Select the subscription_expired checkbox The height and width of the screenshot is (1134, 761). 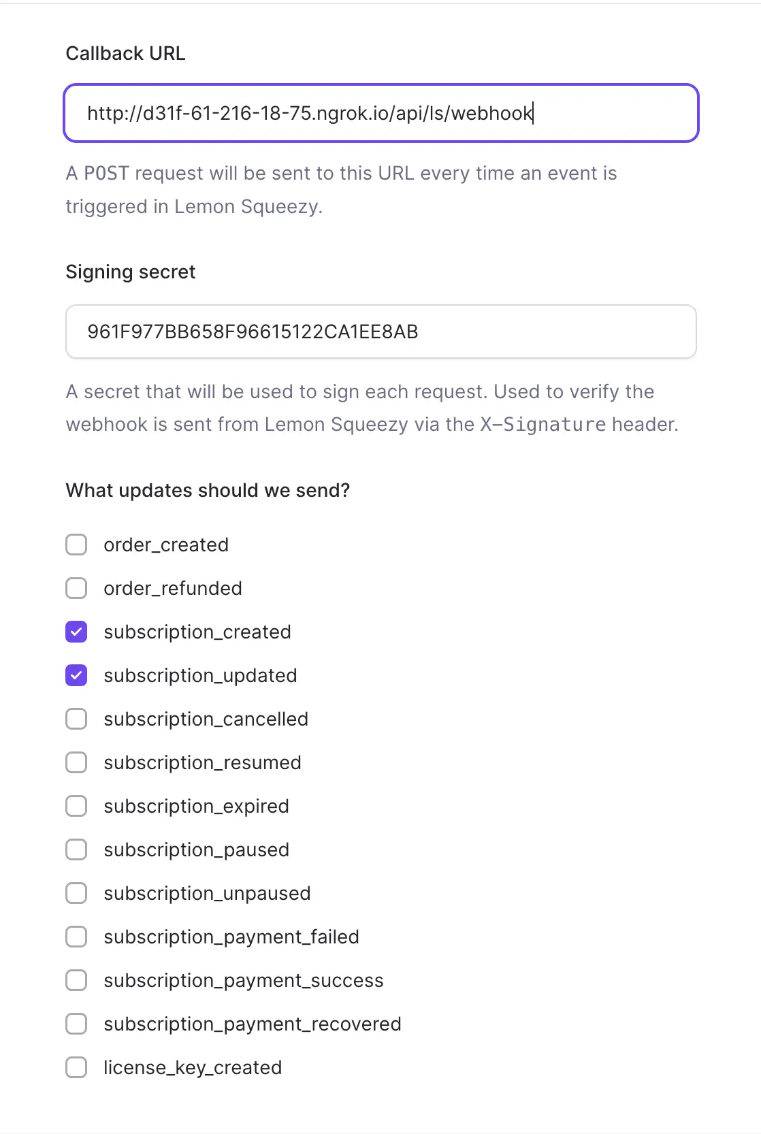click(76, 806)
